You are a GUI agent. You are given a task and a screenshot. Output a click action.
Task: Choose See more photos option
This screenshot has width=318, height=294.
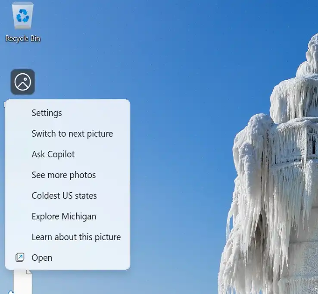point(67,175)
